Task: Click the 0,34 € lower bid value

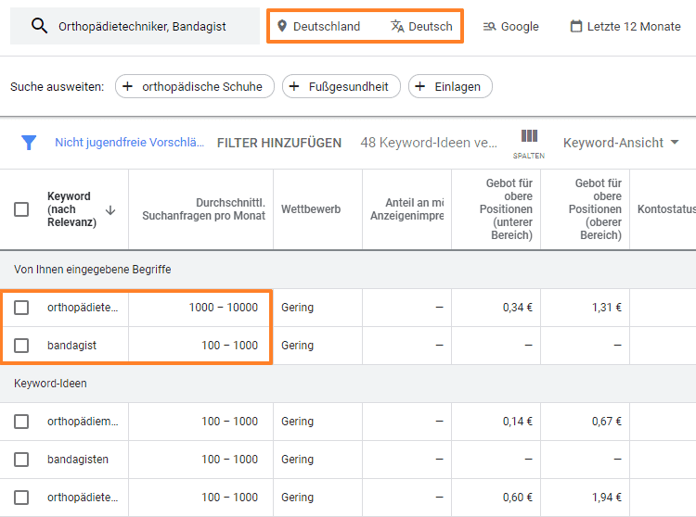Action: 518,308
